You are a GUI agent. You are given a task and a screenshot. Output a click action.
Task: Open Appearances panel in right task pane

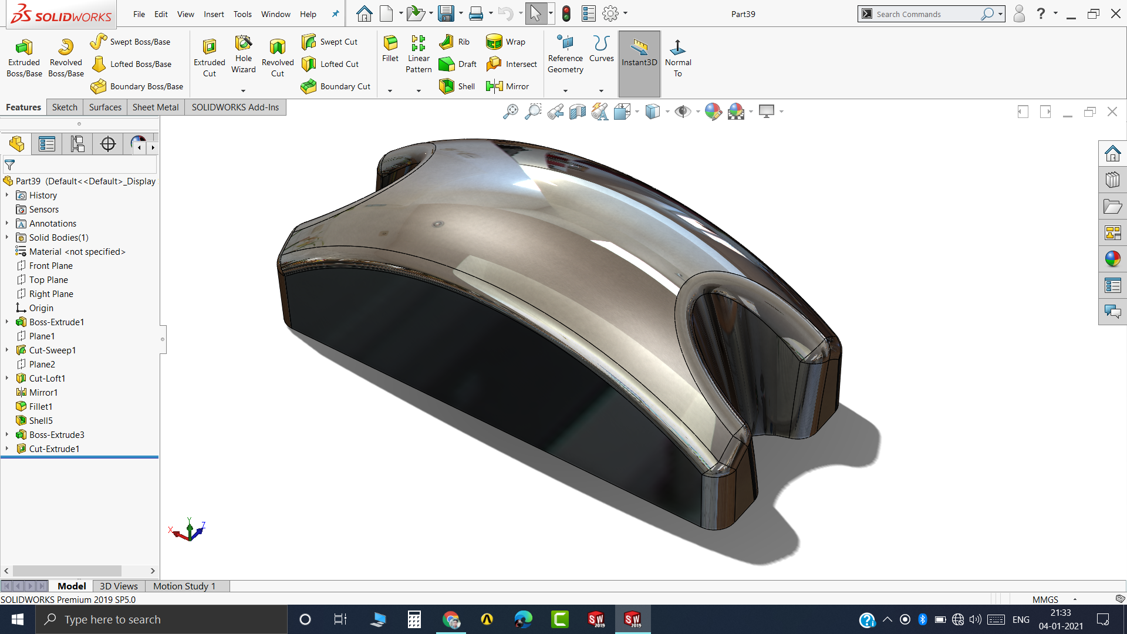point(1112,259)
